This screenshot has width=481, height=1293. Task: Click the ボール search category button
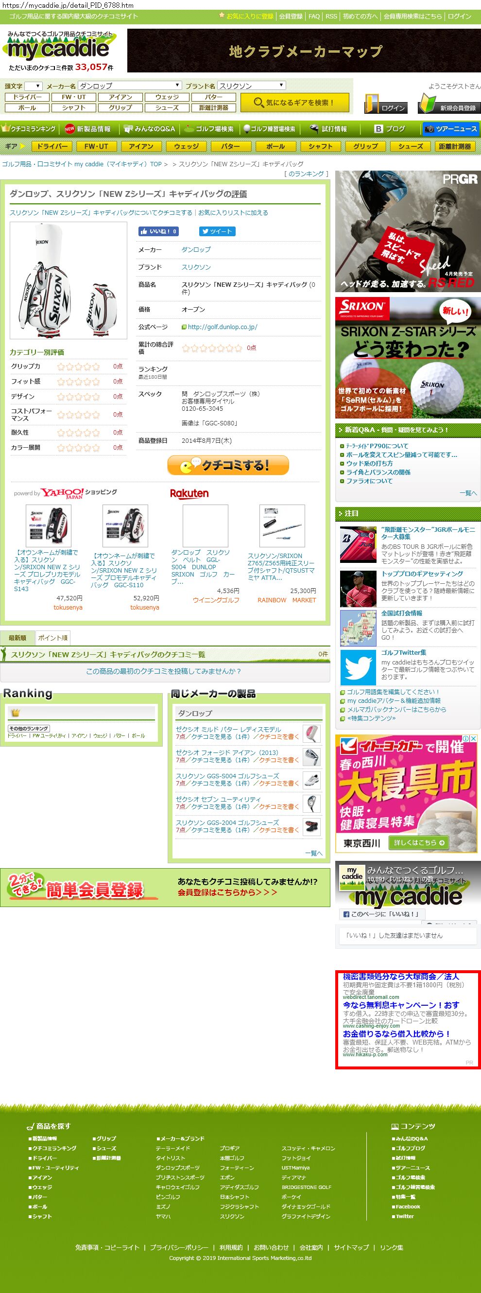[27, 107]
